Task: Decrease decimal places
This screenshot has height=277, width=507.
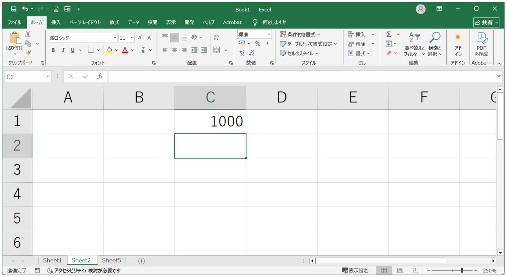Action: (x=252, y=53)
